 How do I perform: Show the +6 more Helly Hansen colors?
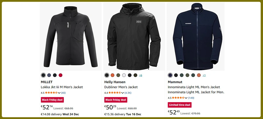pyautogui.click(x=140, y=75)
